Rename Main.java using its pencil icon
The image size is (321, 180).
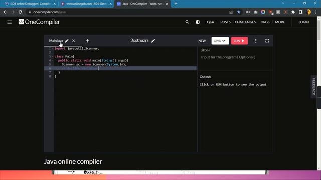click(67, 41)
